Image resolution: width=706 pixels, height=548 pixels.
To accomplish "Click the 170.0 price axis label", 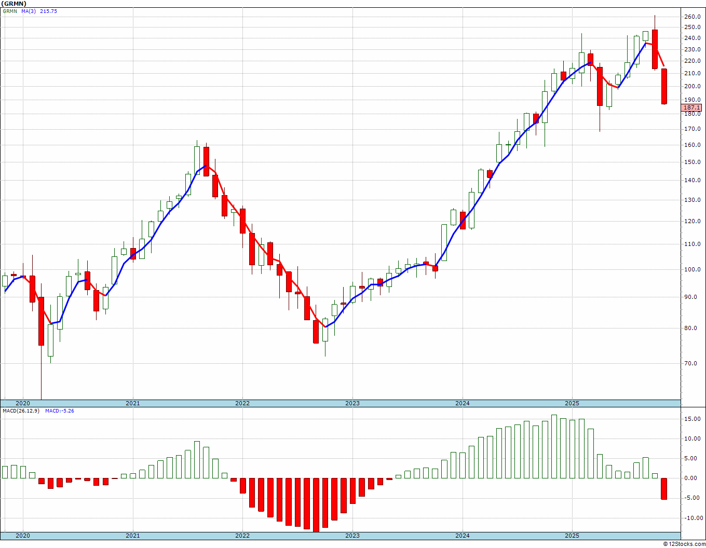I will click(693, 129).
